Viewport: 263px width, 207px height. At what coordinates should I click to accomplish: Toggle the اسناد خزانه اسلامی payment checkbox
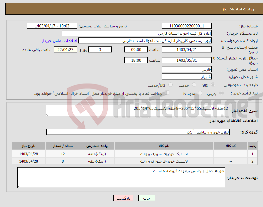(x=167, y=93)
